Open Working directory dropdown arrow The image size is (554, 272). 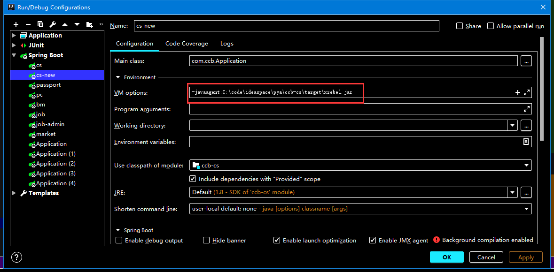[x=513, y=125]
